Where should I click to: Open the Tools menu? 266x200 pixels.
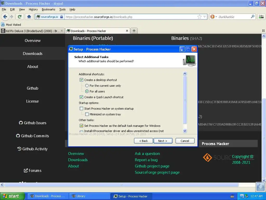point(62,9)
